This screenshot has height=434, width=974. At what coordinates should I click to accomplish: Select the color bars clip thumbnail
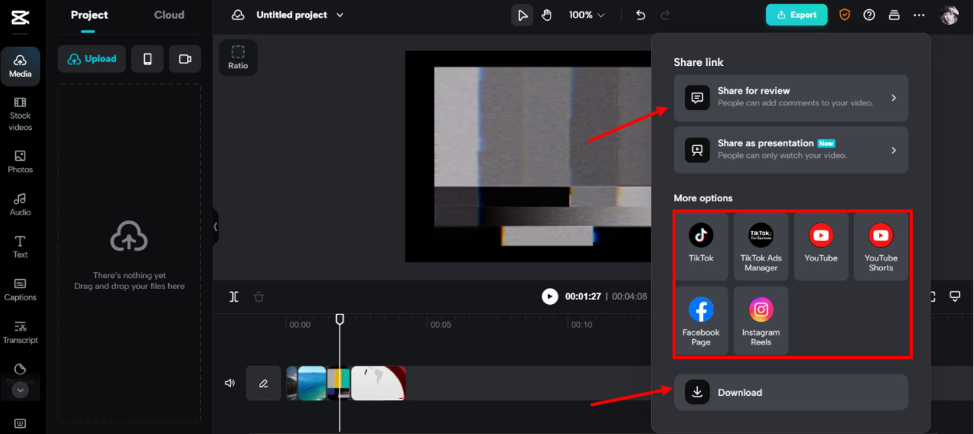click(338, 383)
